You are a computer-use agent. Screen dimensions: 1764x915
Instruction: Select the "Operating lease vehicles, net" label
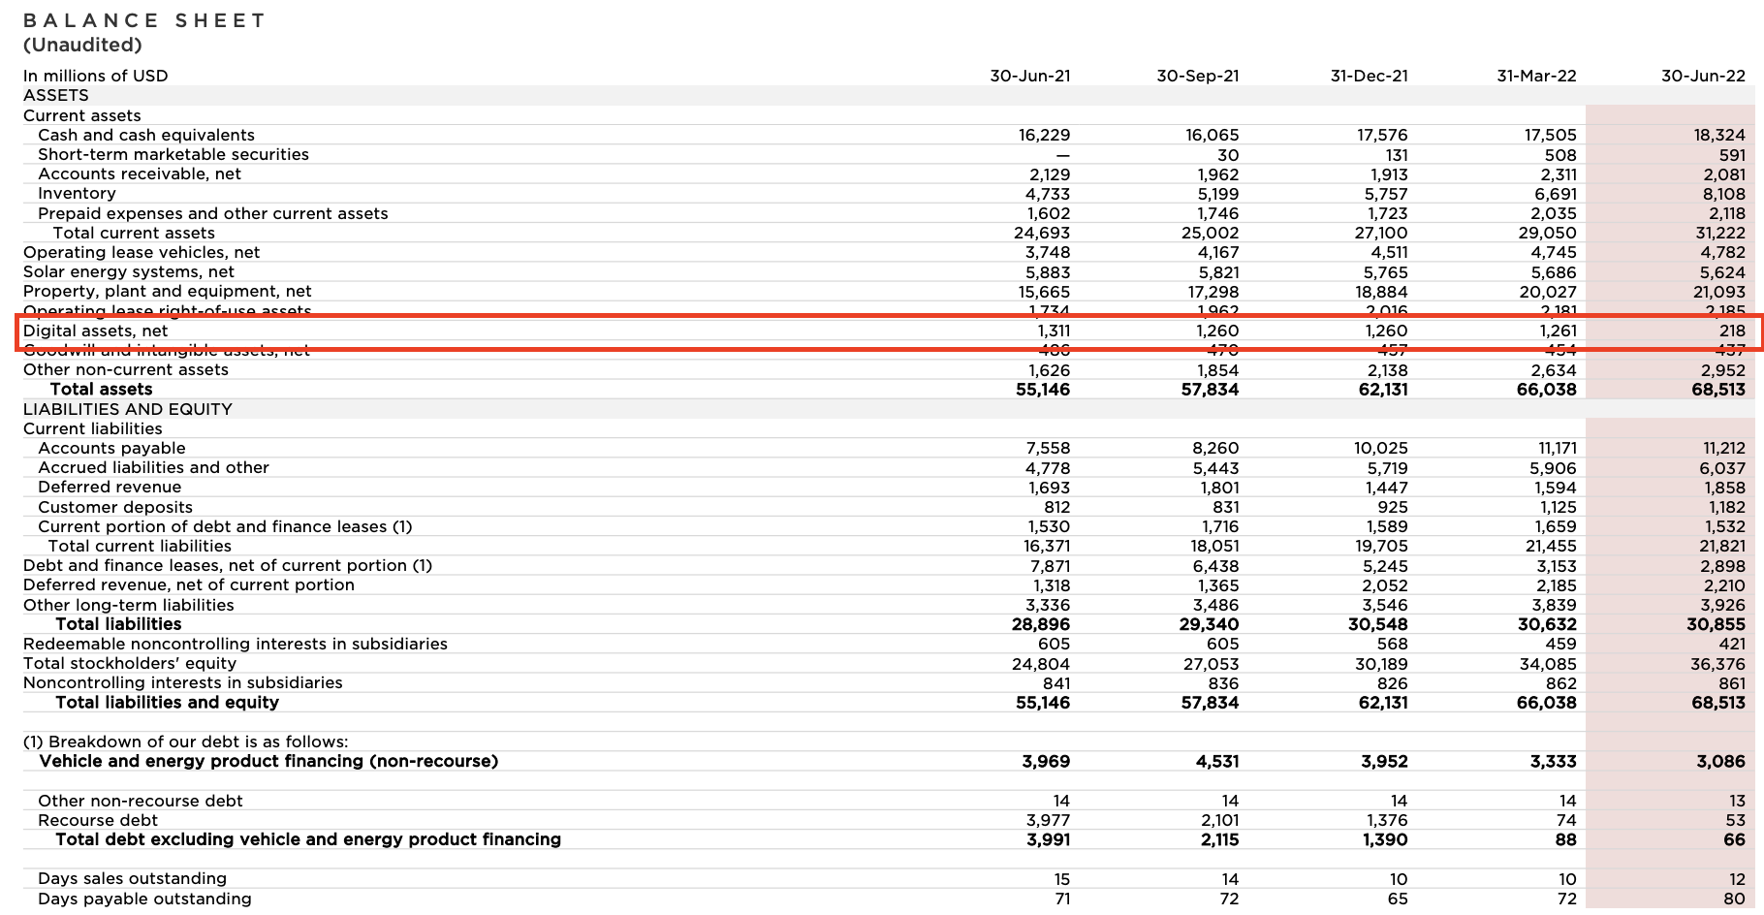point(142,252)
